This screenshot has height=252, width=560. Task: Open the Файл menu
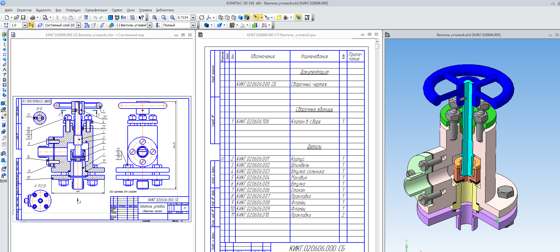point(9,10)
